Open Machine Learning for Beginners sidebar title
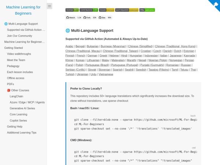This screenshot has width=220, height=165. pos(23,10)
